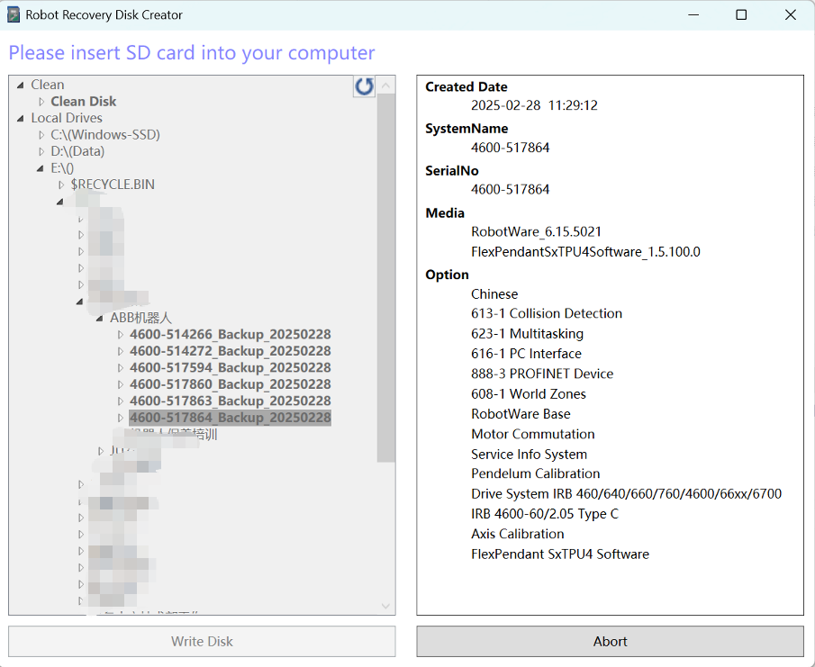Select backup 4600-517863_Backup_20250228
Image resolution: width=815 pixels, height=667 pixels.
pos(231,401)
